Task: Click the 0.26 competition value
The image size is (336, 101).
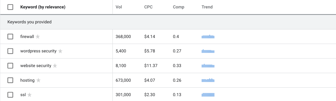Action: coord(177,80)
